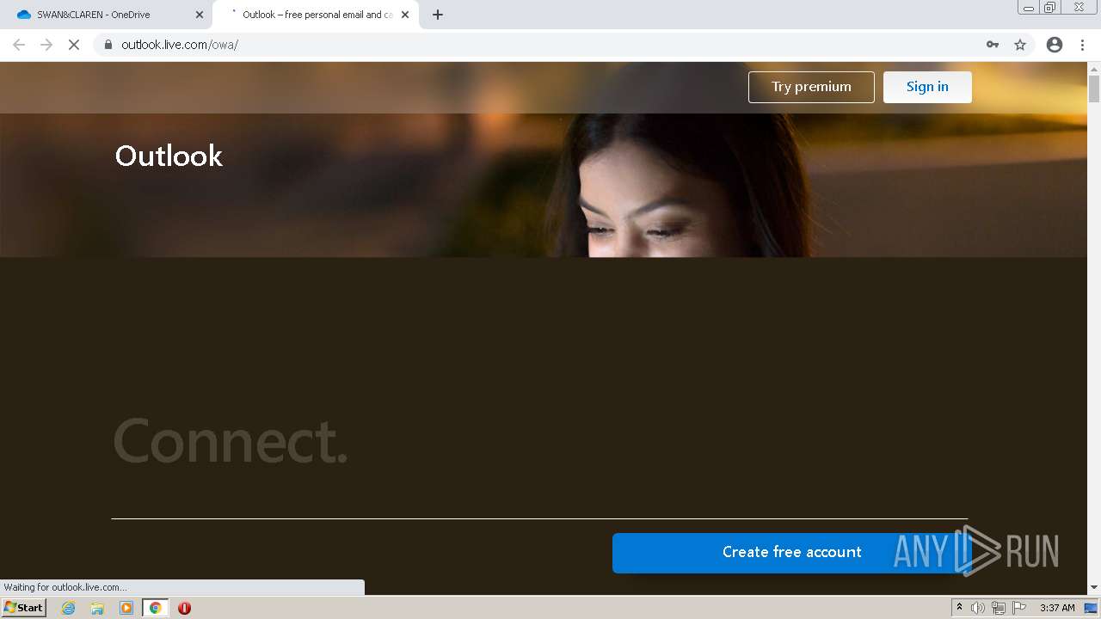Screen dimensions: 1101x619
Task: Click the vertical scrollbar thumb
Action: (x=1094, y=89)
